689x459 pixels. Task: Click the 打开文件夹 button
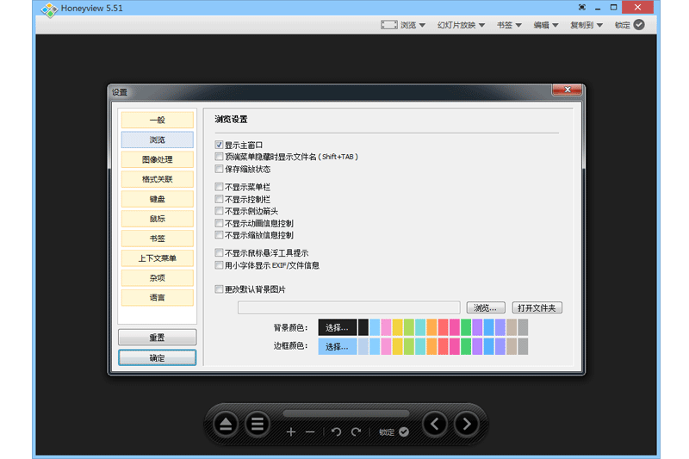click(x=537, y=307)
